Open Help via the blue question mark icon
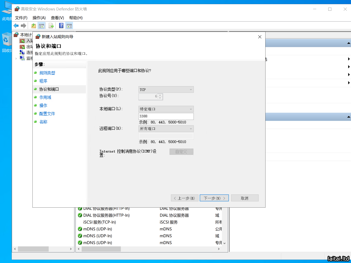Screen dimensions: 351x263 coord(61,26)
